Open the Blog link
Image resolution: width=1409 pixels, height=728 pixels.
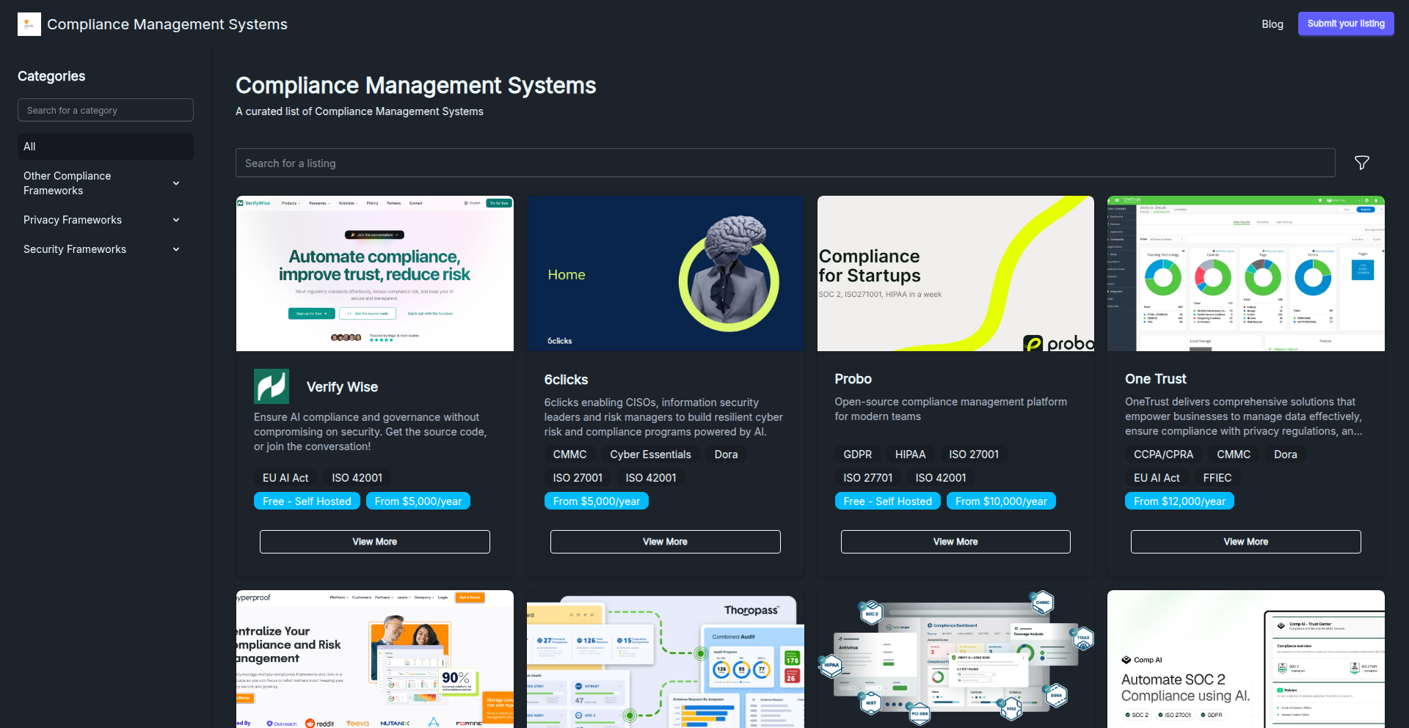coord(1273,24)
